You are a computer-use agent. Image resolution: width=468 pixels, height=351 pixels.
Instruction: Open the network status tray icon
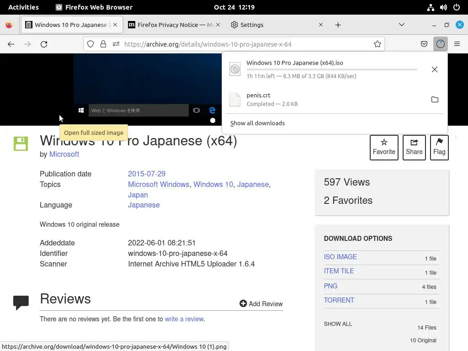(431, 7)
